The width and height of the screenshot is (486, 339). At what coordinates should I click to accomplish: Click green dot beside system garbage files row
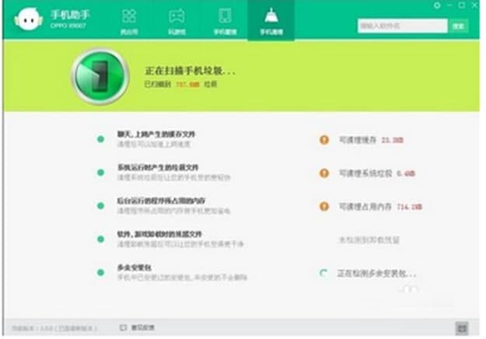point(100,173)
